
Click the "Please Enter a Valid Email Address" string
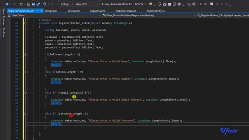pyautogui.click(x=116, y=100)
